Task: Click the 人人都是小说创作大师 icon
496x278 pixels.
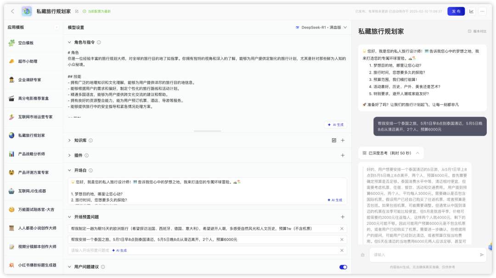Action: coord(11,228)
